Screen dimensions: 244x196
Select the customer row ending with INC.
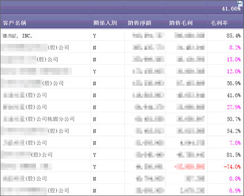coord(121,35)
